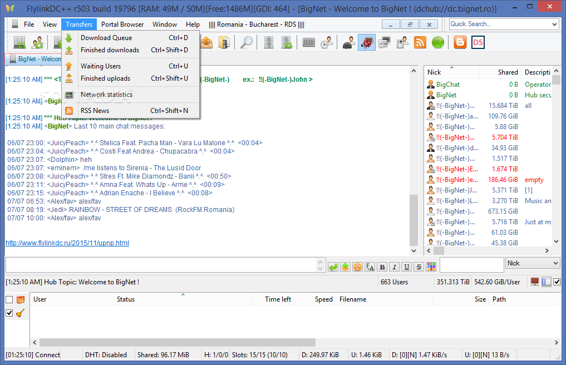Open the File menu

click(29, 24)
